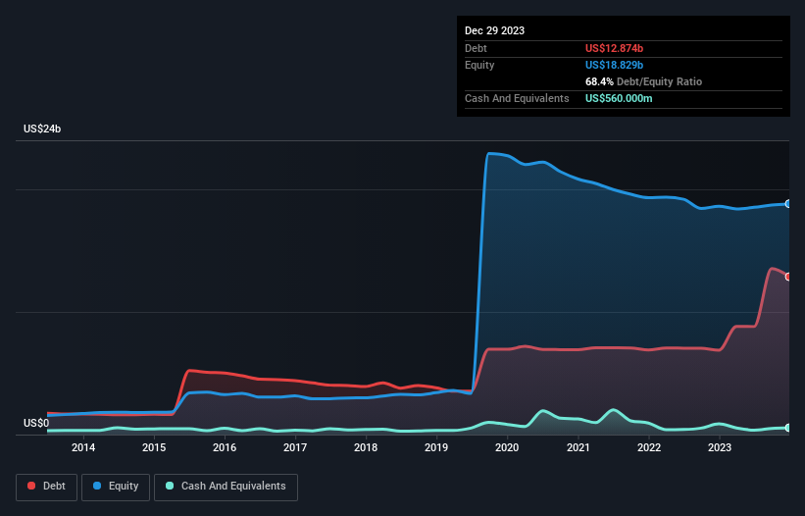Click the 2022 x-axis label
This screenshot has width=805, height=516.
point(649,447)
